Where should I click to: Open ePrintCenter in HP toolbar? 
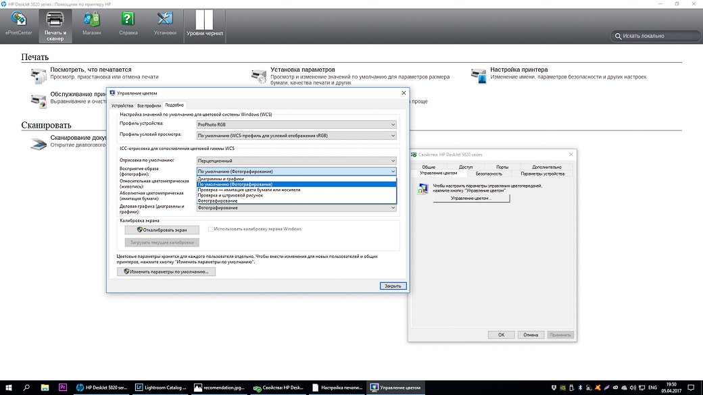[x=18, y=24]
